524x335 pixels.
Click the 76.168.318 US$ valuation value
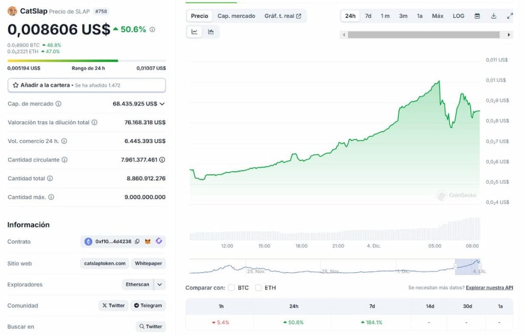coord(145,123)
